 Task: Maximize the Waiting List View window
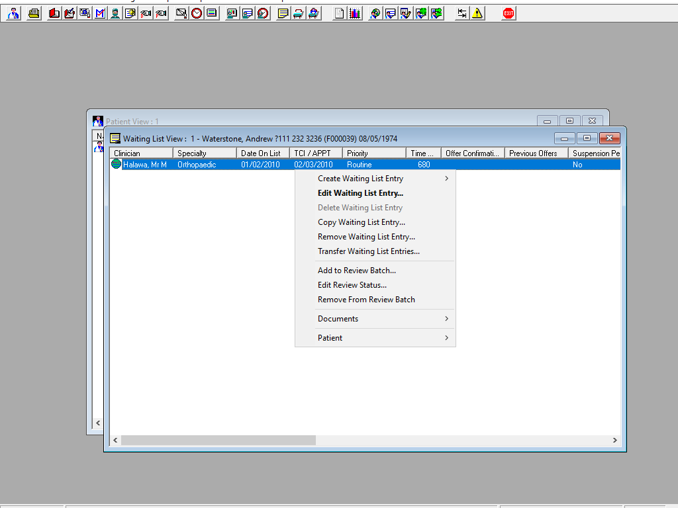587,138
